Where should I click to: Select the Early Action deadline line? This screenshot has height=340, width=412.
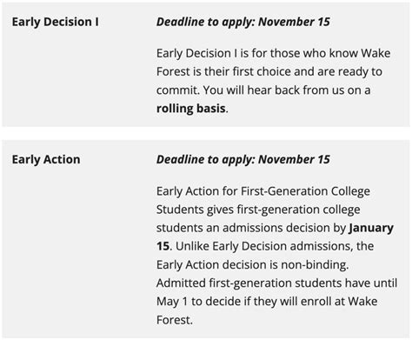click(x=243, y=160)
